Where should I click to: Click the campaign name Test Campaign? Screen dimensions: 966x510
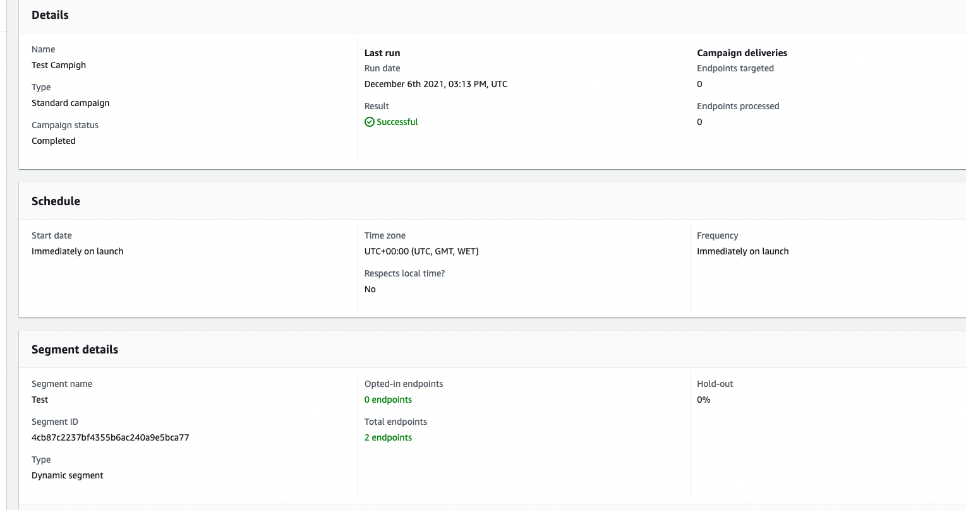point(59,65)
